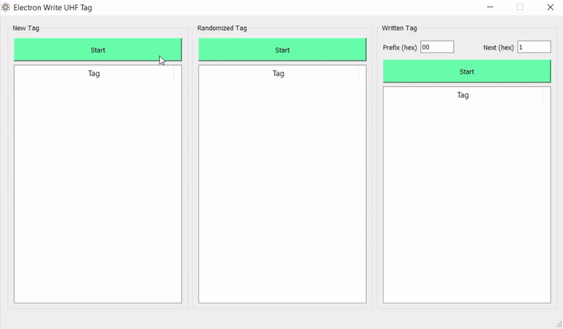Click the Electron app icon in title bar

click(6, 7)
